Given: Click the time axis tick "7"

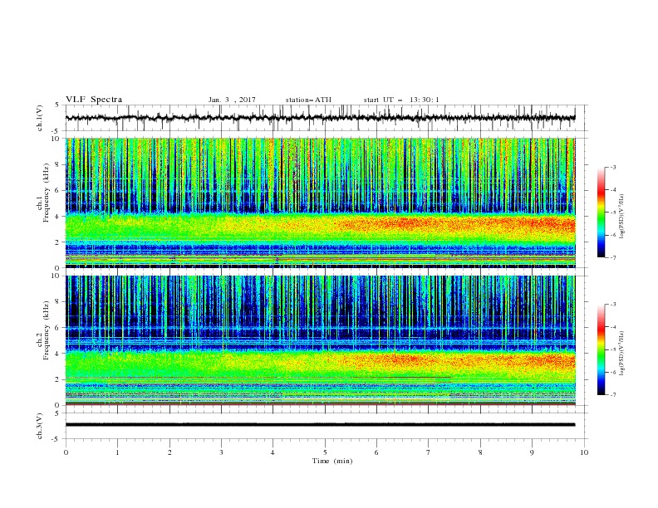Looking at the screenshot, I should (429, 452).
